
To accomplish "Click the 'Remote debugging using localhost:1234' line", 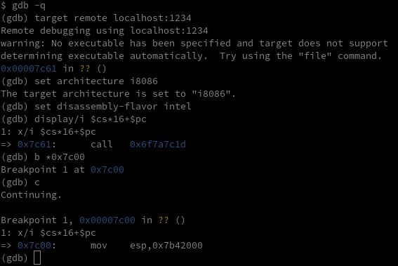I will tap(105, 30).
